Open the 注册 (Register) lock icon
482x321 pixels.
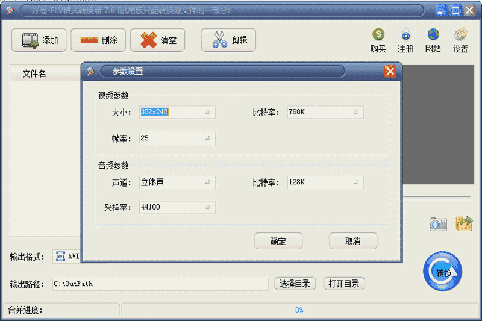tap(405, 40)
